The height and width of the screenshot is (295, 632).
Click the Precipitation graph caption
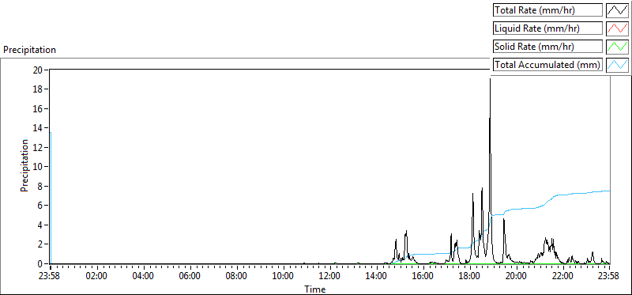point(29,50)
